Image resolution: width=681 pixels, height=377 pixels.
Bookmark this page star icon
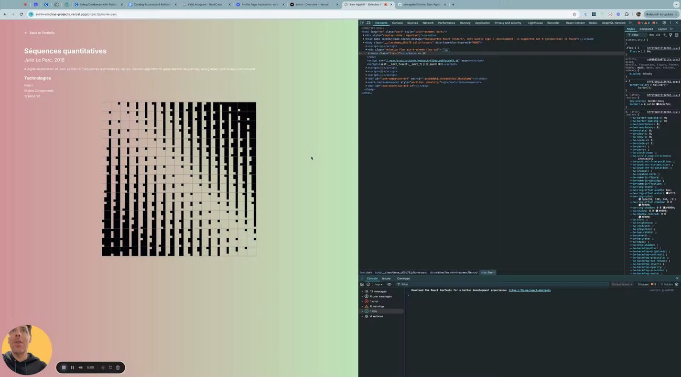(575, 14)
